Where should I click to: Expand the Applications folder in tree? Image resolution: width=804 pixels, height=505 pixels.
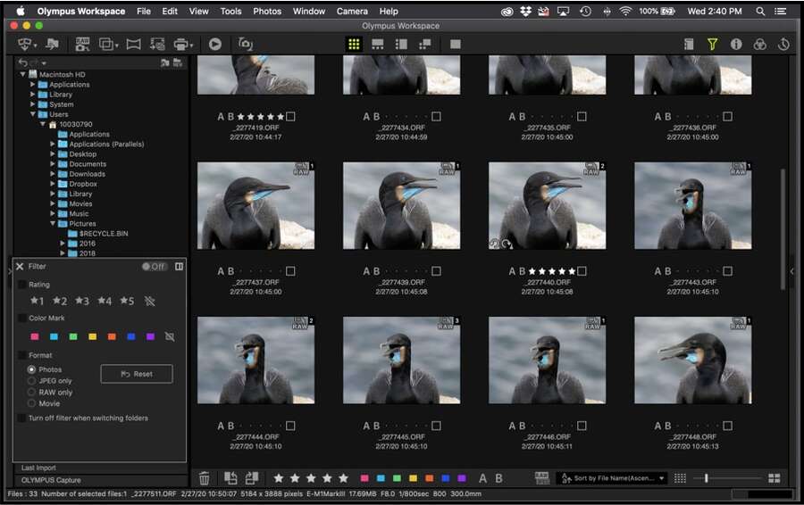33,85
